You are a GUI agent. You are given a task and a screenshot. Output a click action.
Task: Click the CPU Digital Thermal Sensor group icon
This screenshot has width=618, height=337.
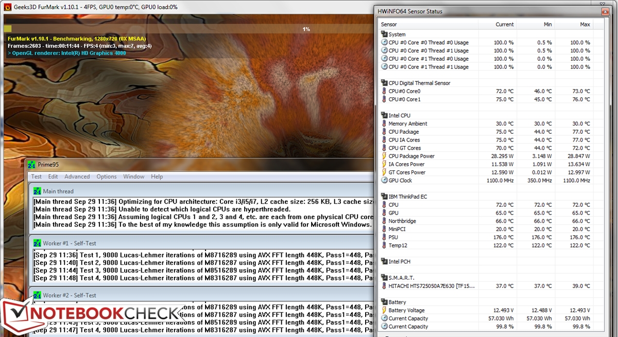tap(384, 83)
